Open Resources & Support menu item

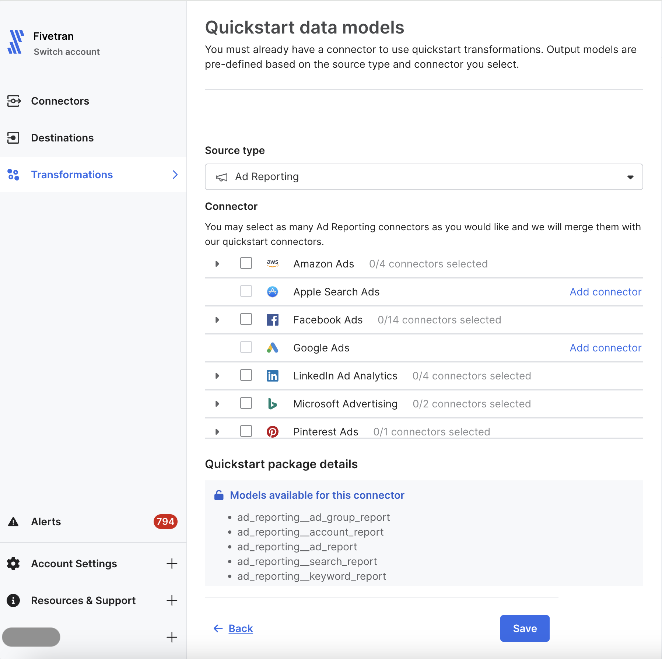point(93,600)
